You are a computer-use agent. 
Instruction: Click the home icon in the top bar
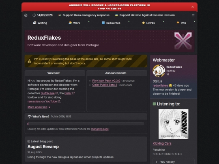coord(26,15)
